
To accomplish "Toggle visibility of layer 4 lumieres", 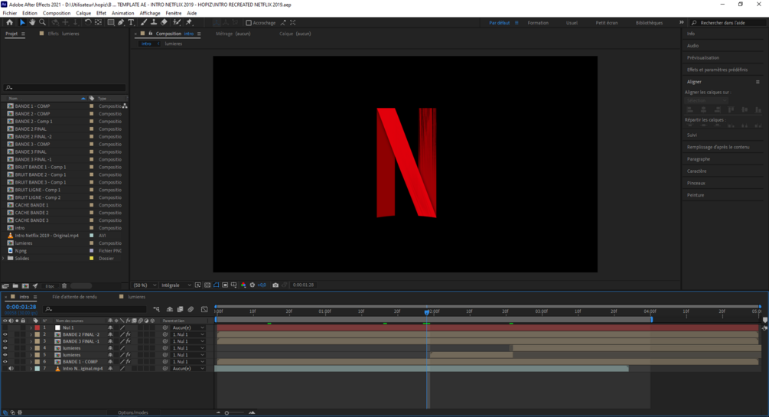I will [x=5, y=348].
